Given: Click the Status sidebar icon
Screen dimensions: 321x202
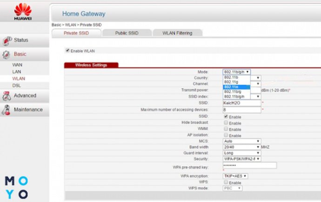Looking at the screenshot, I should click(7, 41).
